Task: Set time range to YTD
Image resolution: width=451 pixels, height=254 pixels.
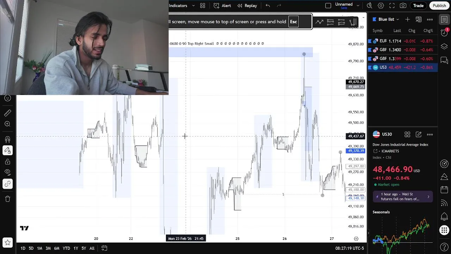Action: (66, 248)
